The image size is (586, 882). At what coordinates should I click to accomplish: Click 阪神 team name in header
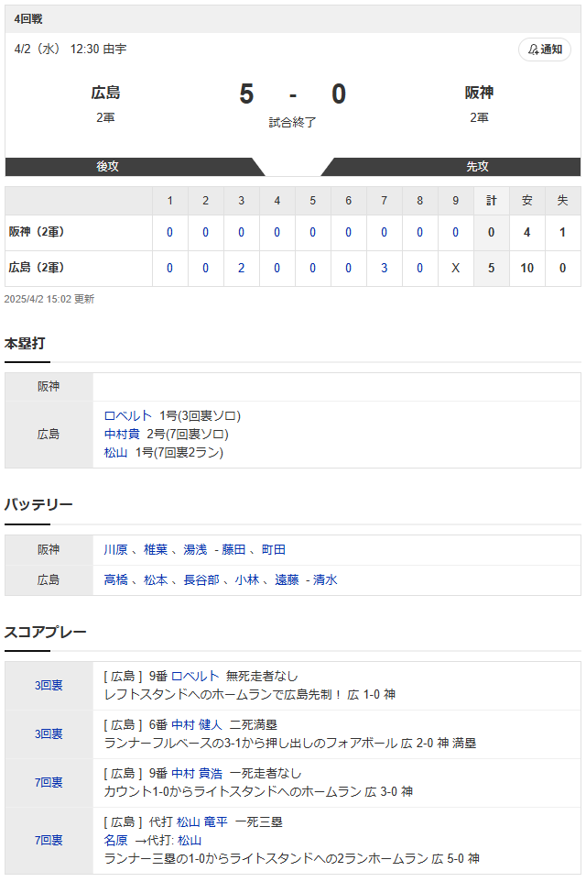(479, 93)
